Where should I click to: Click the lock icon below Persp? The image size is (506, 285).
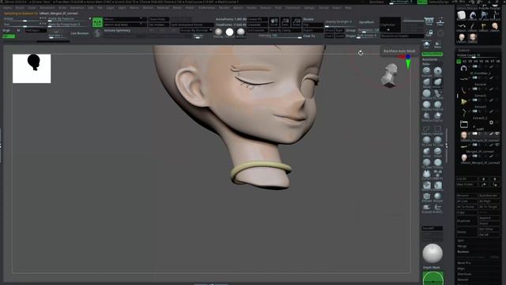click(429, 33)
